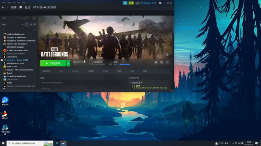Screen dimensions: 261x146
Task: Click the Windows taskbar search box
Action: click(30, 143)
